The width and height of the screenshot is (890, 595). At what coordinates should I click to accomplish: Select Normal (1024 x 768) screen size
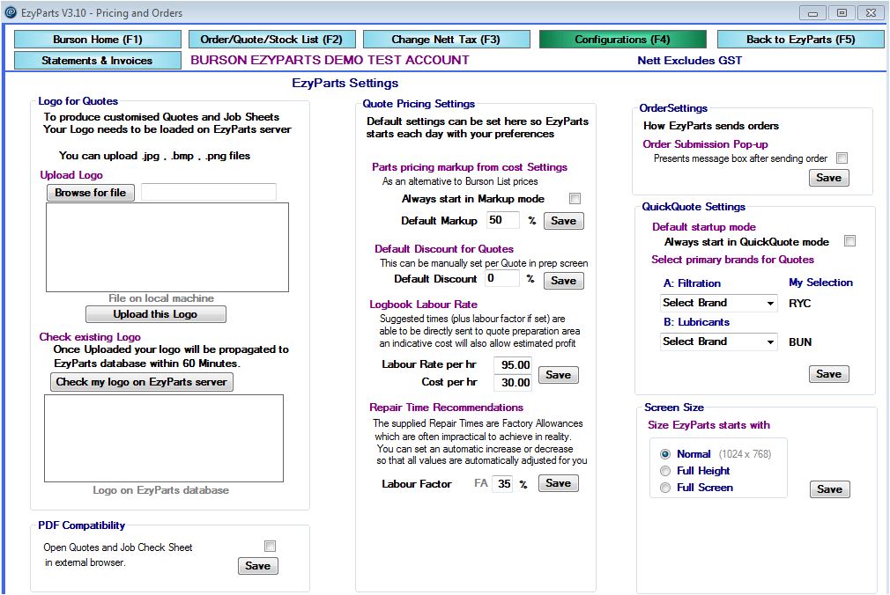tap(665, 454)
